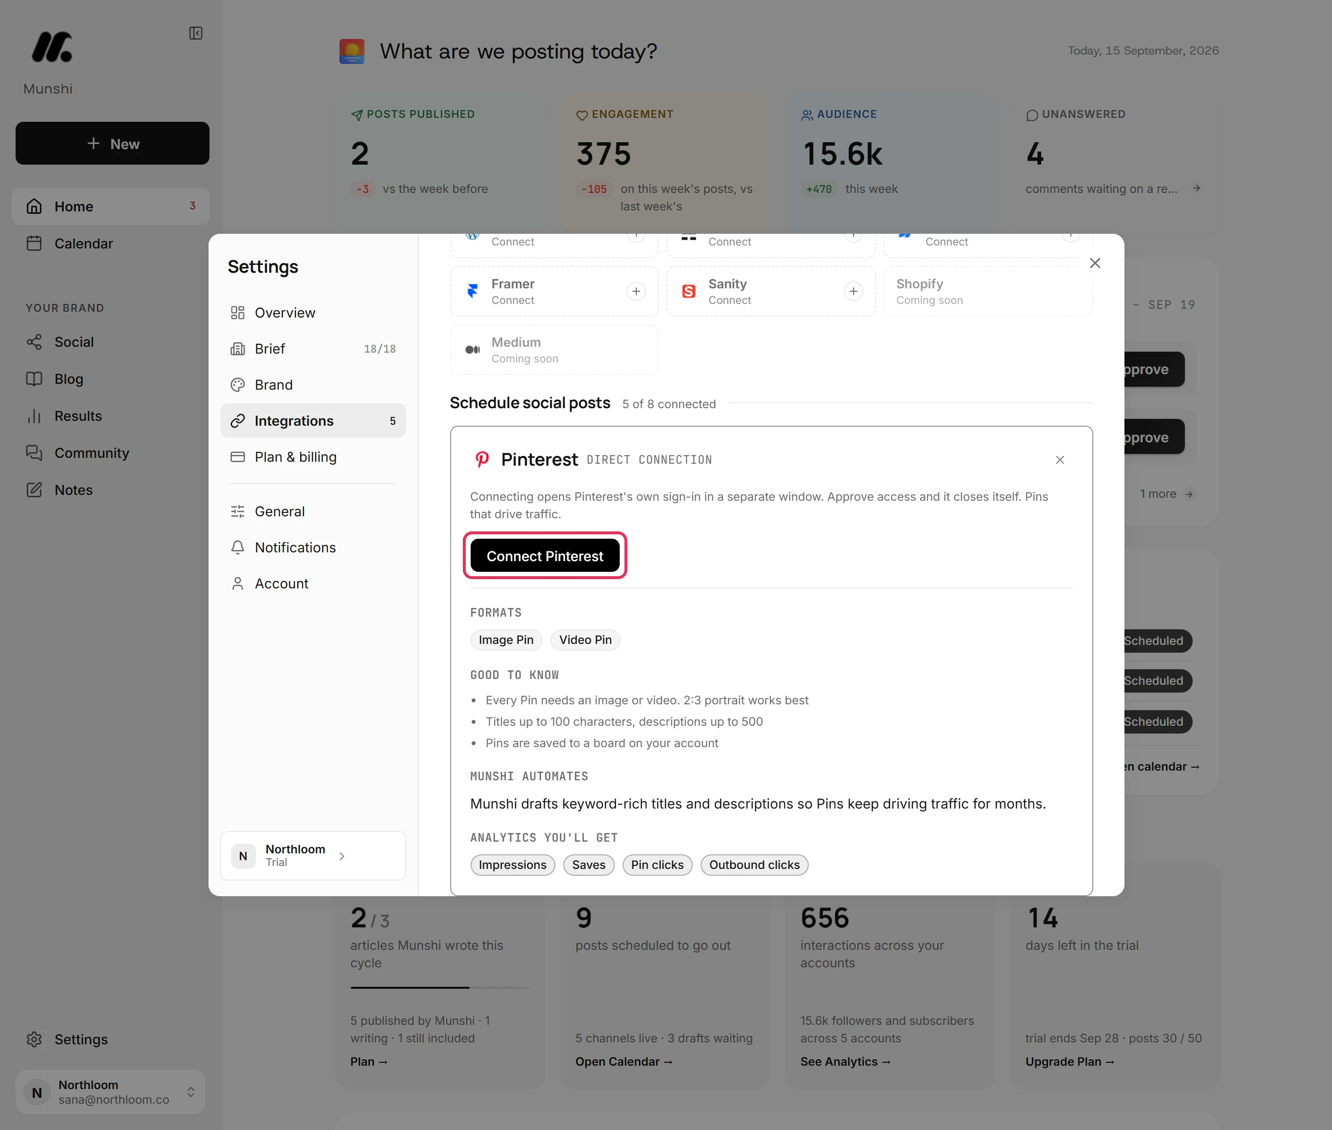Image resolution: width=1332 pixels, height=1130 pixels.
Task: Close the Pinterest connection panel
Action: [x=1060, y=460]
